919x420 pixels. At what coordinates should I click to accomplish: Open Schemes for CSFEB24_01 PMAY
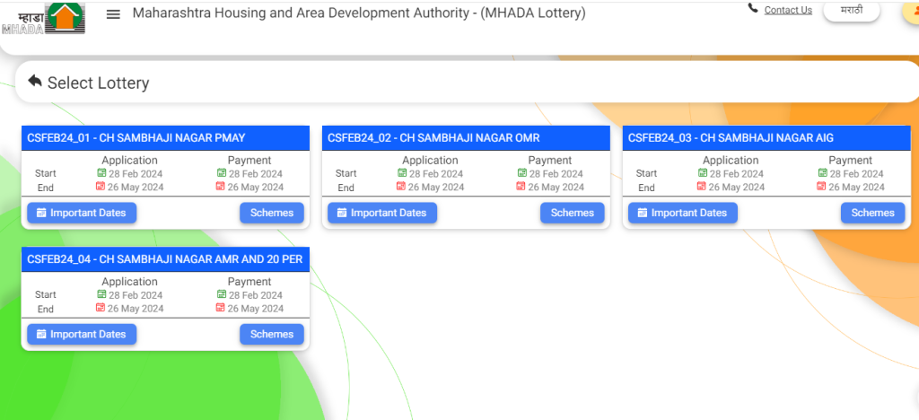tap(272, 213)
